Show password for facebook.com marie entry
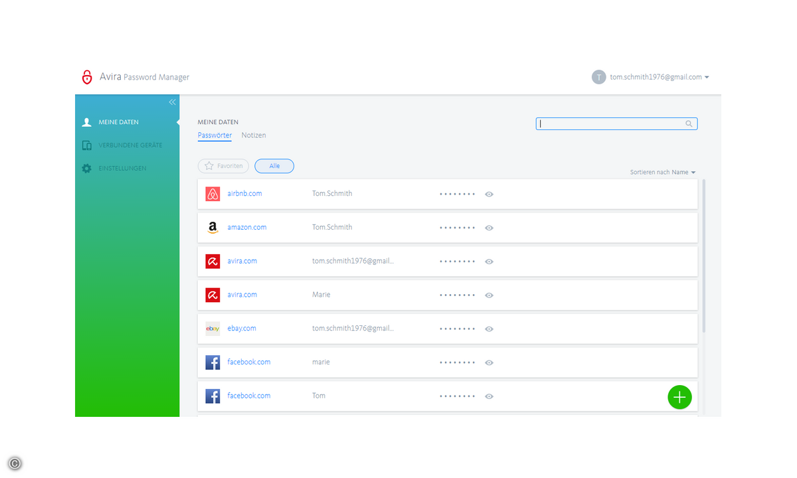 489,362
